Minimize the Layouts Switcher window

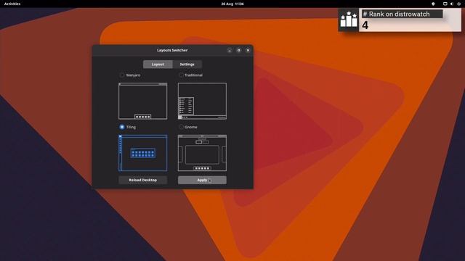click(230, 50)
